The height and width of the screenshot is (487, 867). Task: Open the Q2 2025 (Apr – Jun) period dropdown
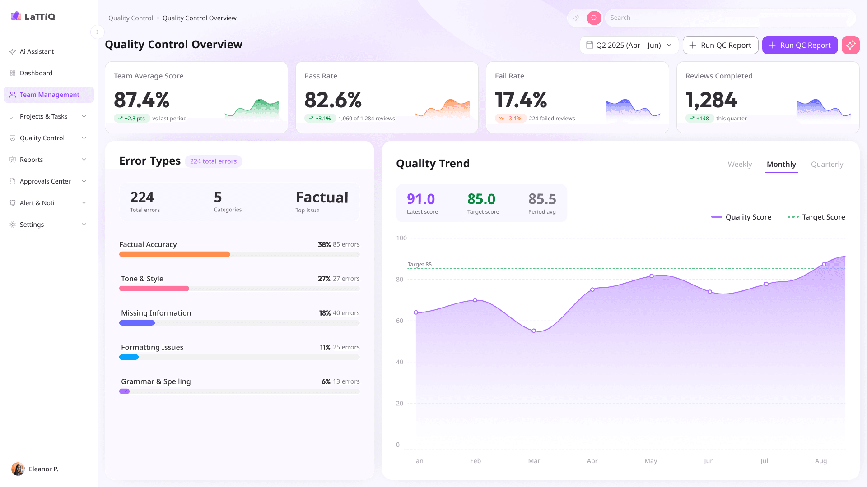tap(629, 45)
